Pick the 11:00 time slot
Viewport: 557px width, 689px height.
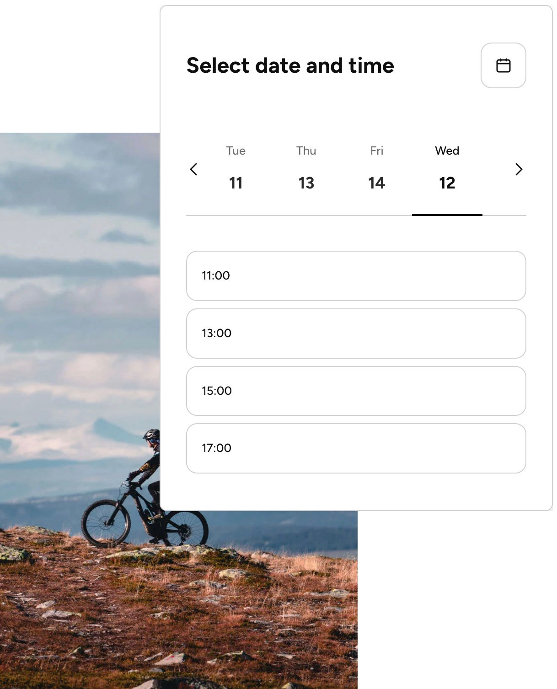[356, 276]
